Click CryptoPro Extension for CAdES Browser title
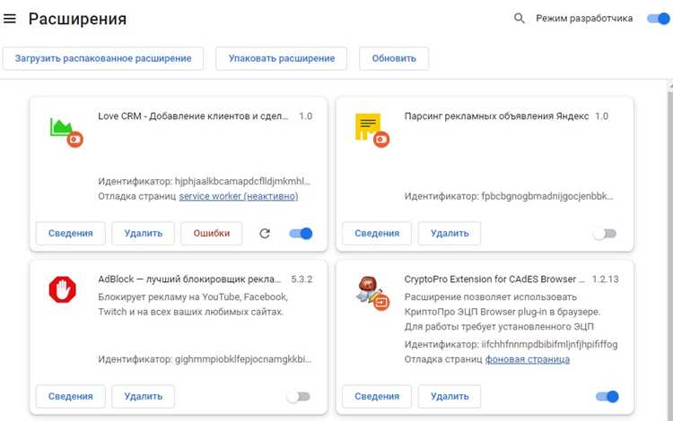 tap(494, 279)
